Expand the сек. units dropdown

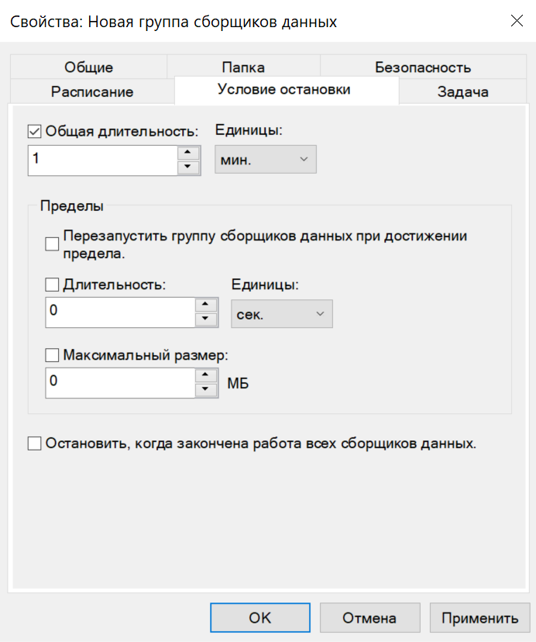(282, 313)
